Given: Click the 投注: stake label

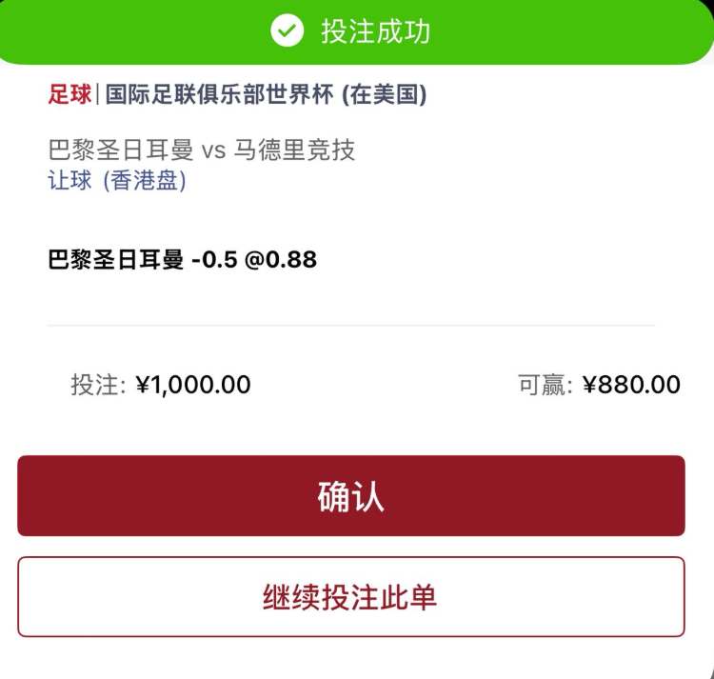Looking at the screenshot, I should tap(98, 385).
